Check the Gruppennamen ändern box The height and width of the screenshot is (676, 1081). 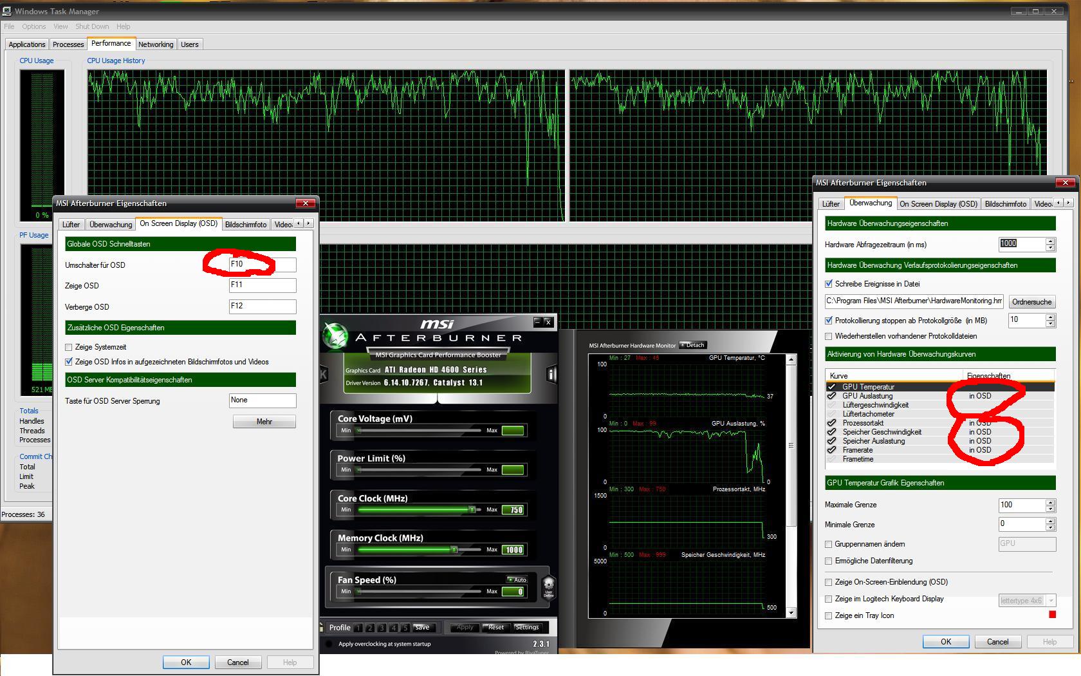[x=829, y=544]
